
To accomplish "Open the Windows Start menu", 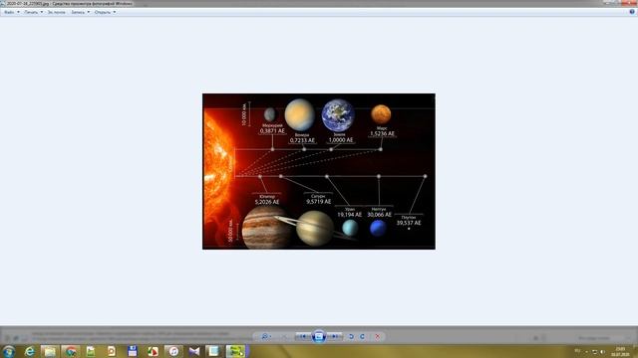I will pyautogui.click(x=8, y=351).
